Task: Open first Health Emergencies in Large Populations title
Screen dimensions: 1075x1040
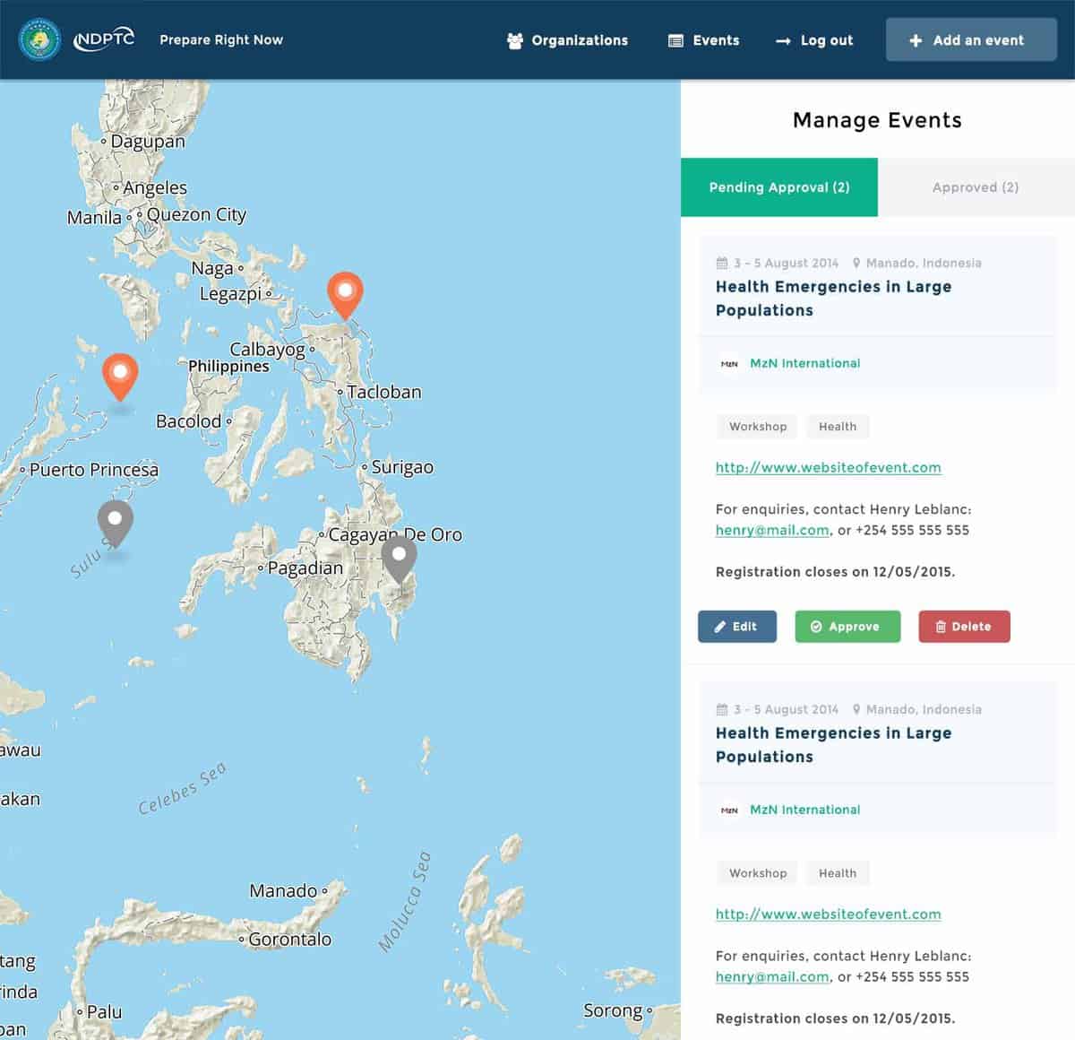Action: (833, 299)
